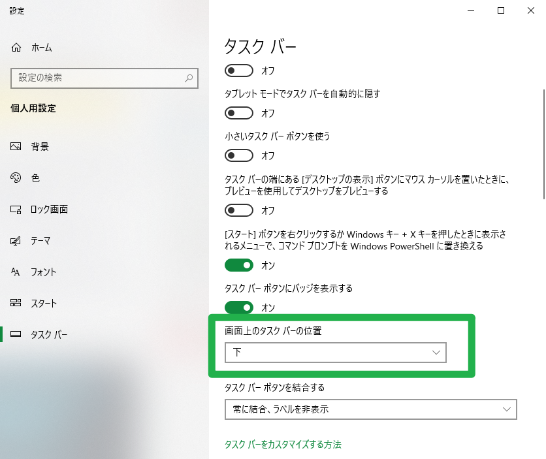
Task: Click the スタート tiles icon
Action: (16, 303)
